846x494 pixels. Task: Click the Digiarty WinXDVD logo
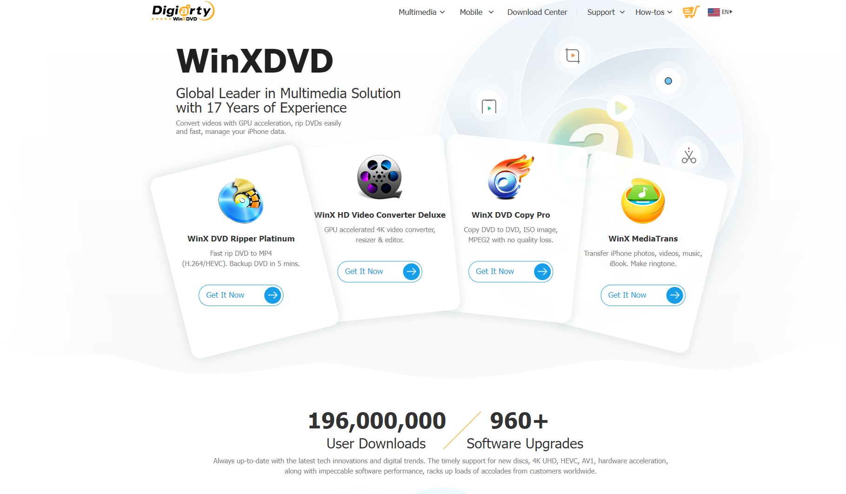click(183, 12)
